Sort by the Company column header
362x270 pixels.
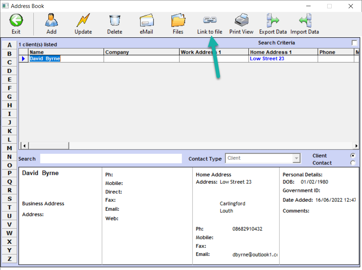(142, 52)
